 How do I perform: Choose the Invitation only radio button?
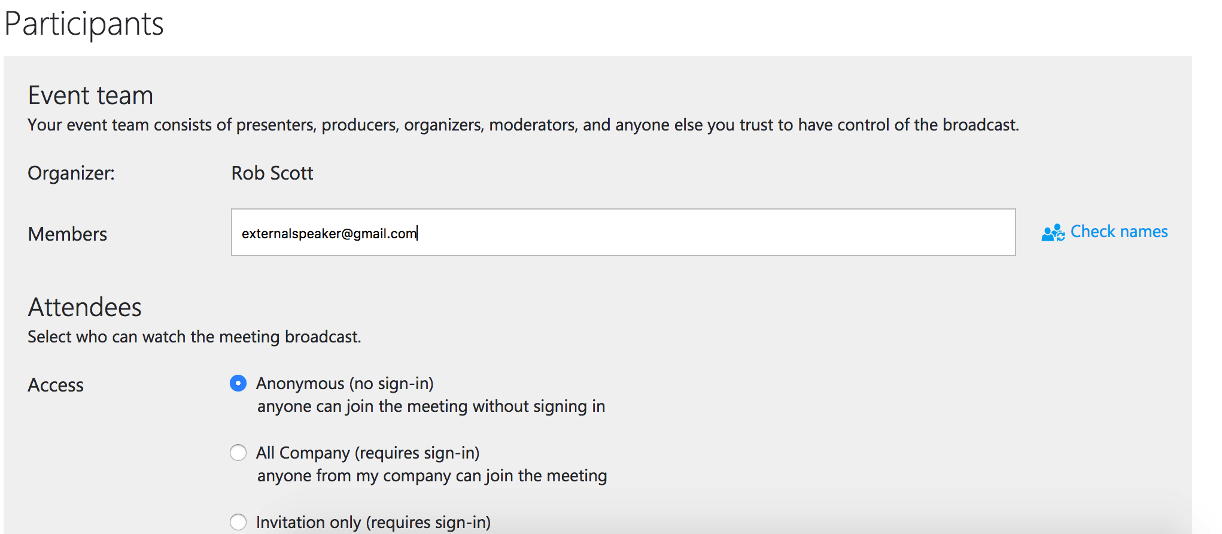pyautogui.click(x=238, y=522)
